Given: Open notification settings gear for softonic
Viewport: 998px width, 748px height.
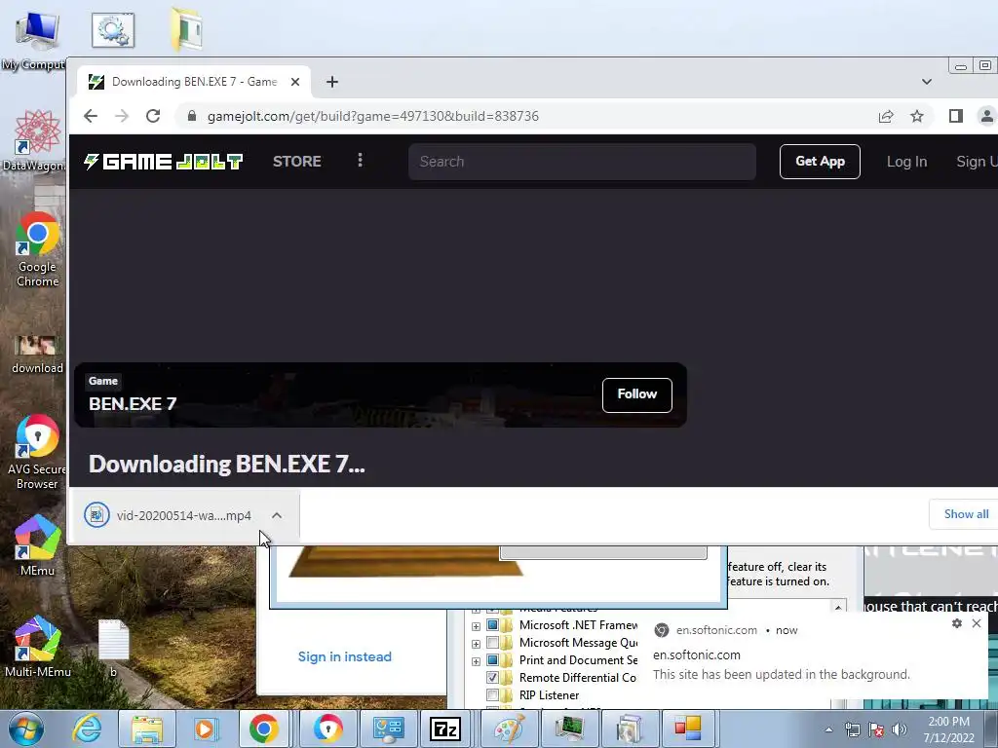Looking at the screenshot, I should click(957, 623).
